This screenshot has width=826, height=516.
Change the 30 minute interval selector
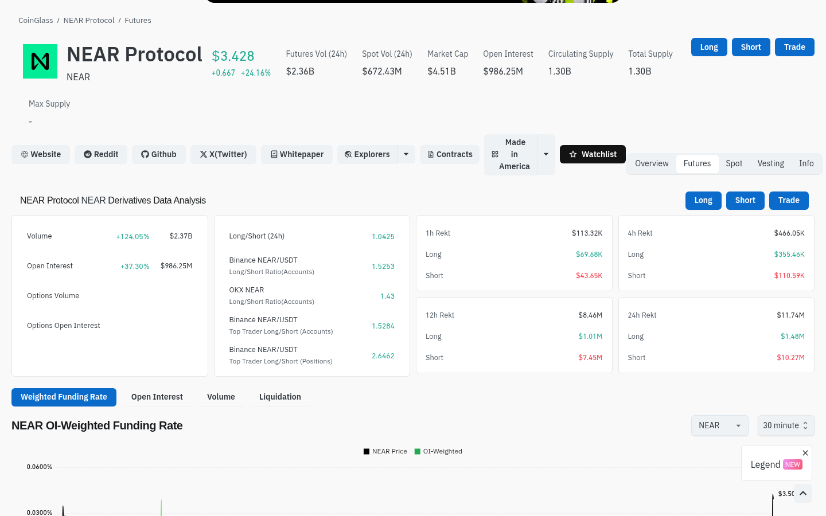point(786,425)
